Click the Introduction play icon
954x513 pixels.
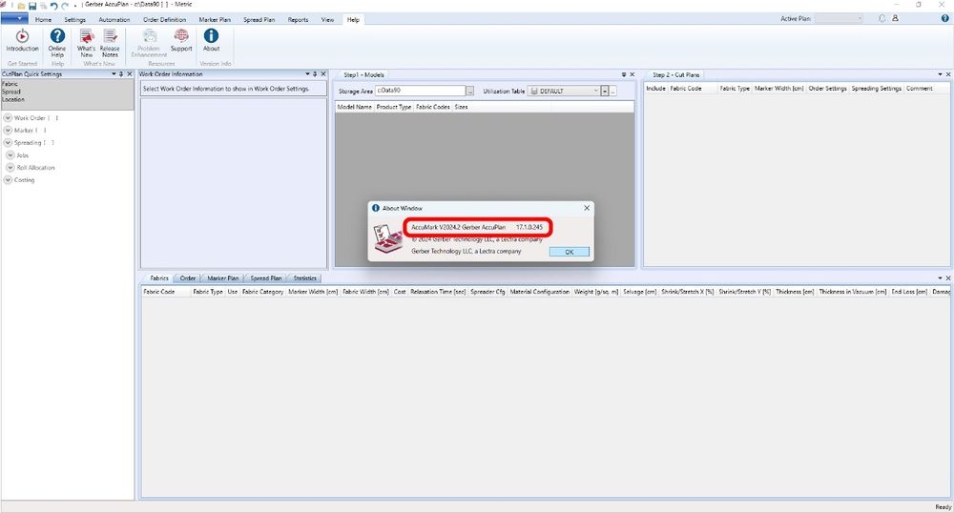(x=22, y=36)
